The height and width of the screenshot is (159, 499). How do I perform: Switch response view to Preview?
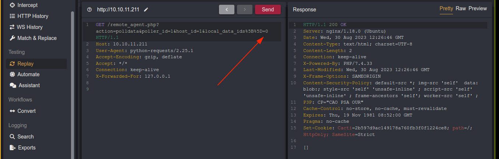477,8
